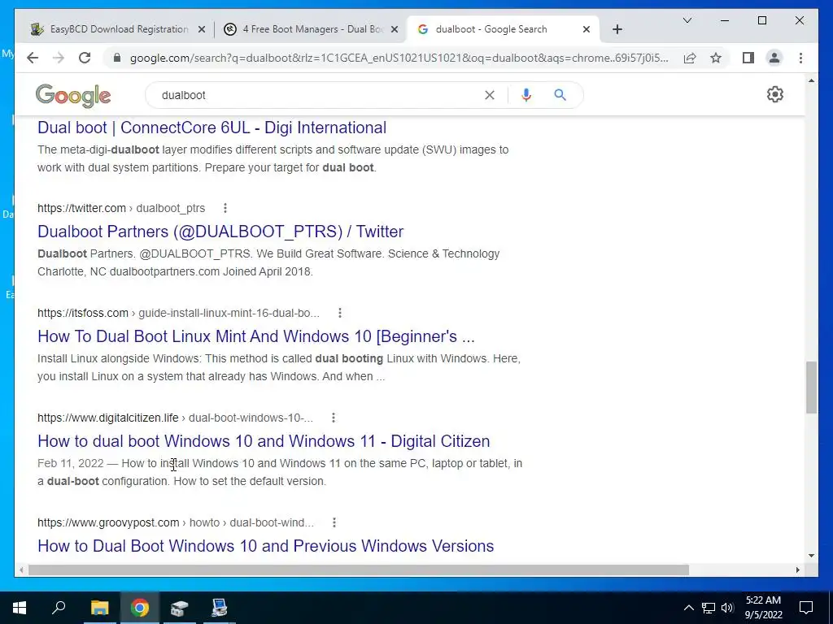Screen dimensions: 833x624
Task: Open a new browser tab
Action: (617, 29)
